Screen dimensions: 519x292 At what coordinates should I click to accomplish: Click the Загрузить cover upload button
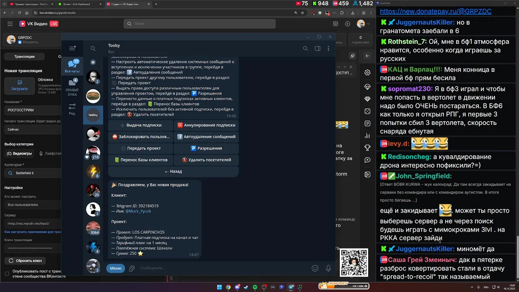tap(19, 86)
